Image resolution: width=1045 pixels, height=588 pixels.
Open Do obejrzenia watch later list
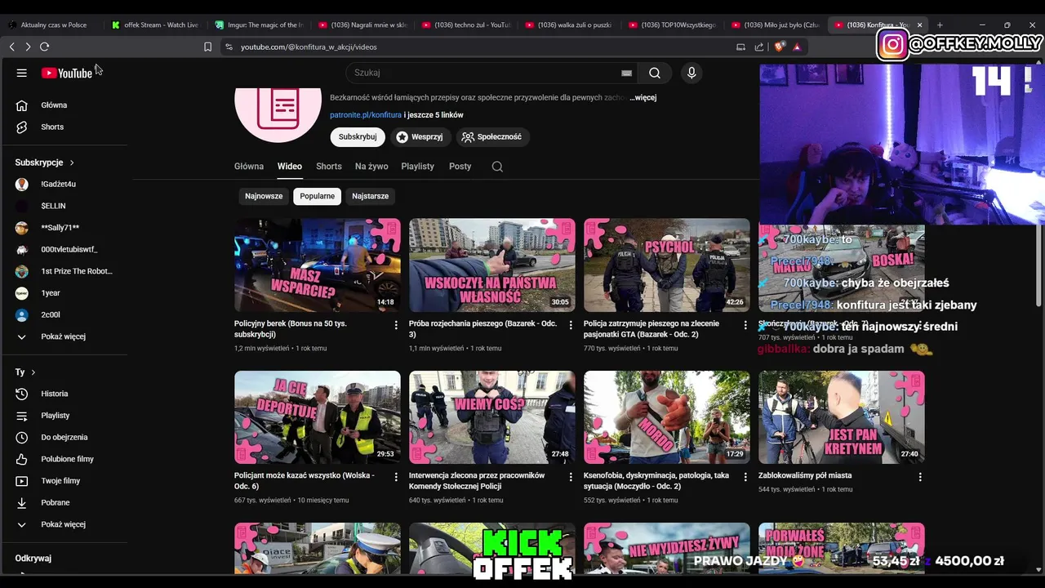[64, 438]
